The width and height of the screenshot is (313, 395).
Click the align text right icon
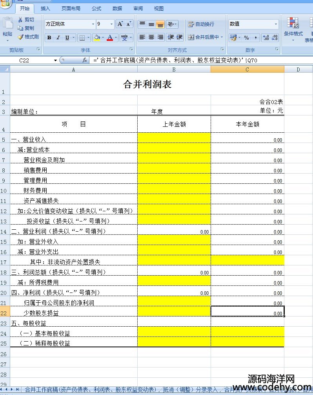click(160, 37)
